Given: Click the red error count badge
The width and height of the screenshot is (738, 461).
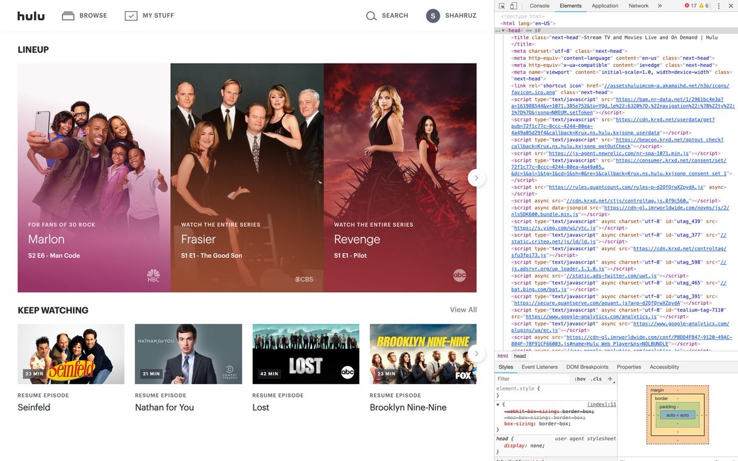Looking at the screenshot, I should 691,6.
